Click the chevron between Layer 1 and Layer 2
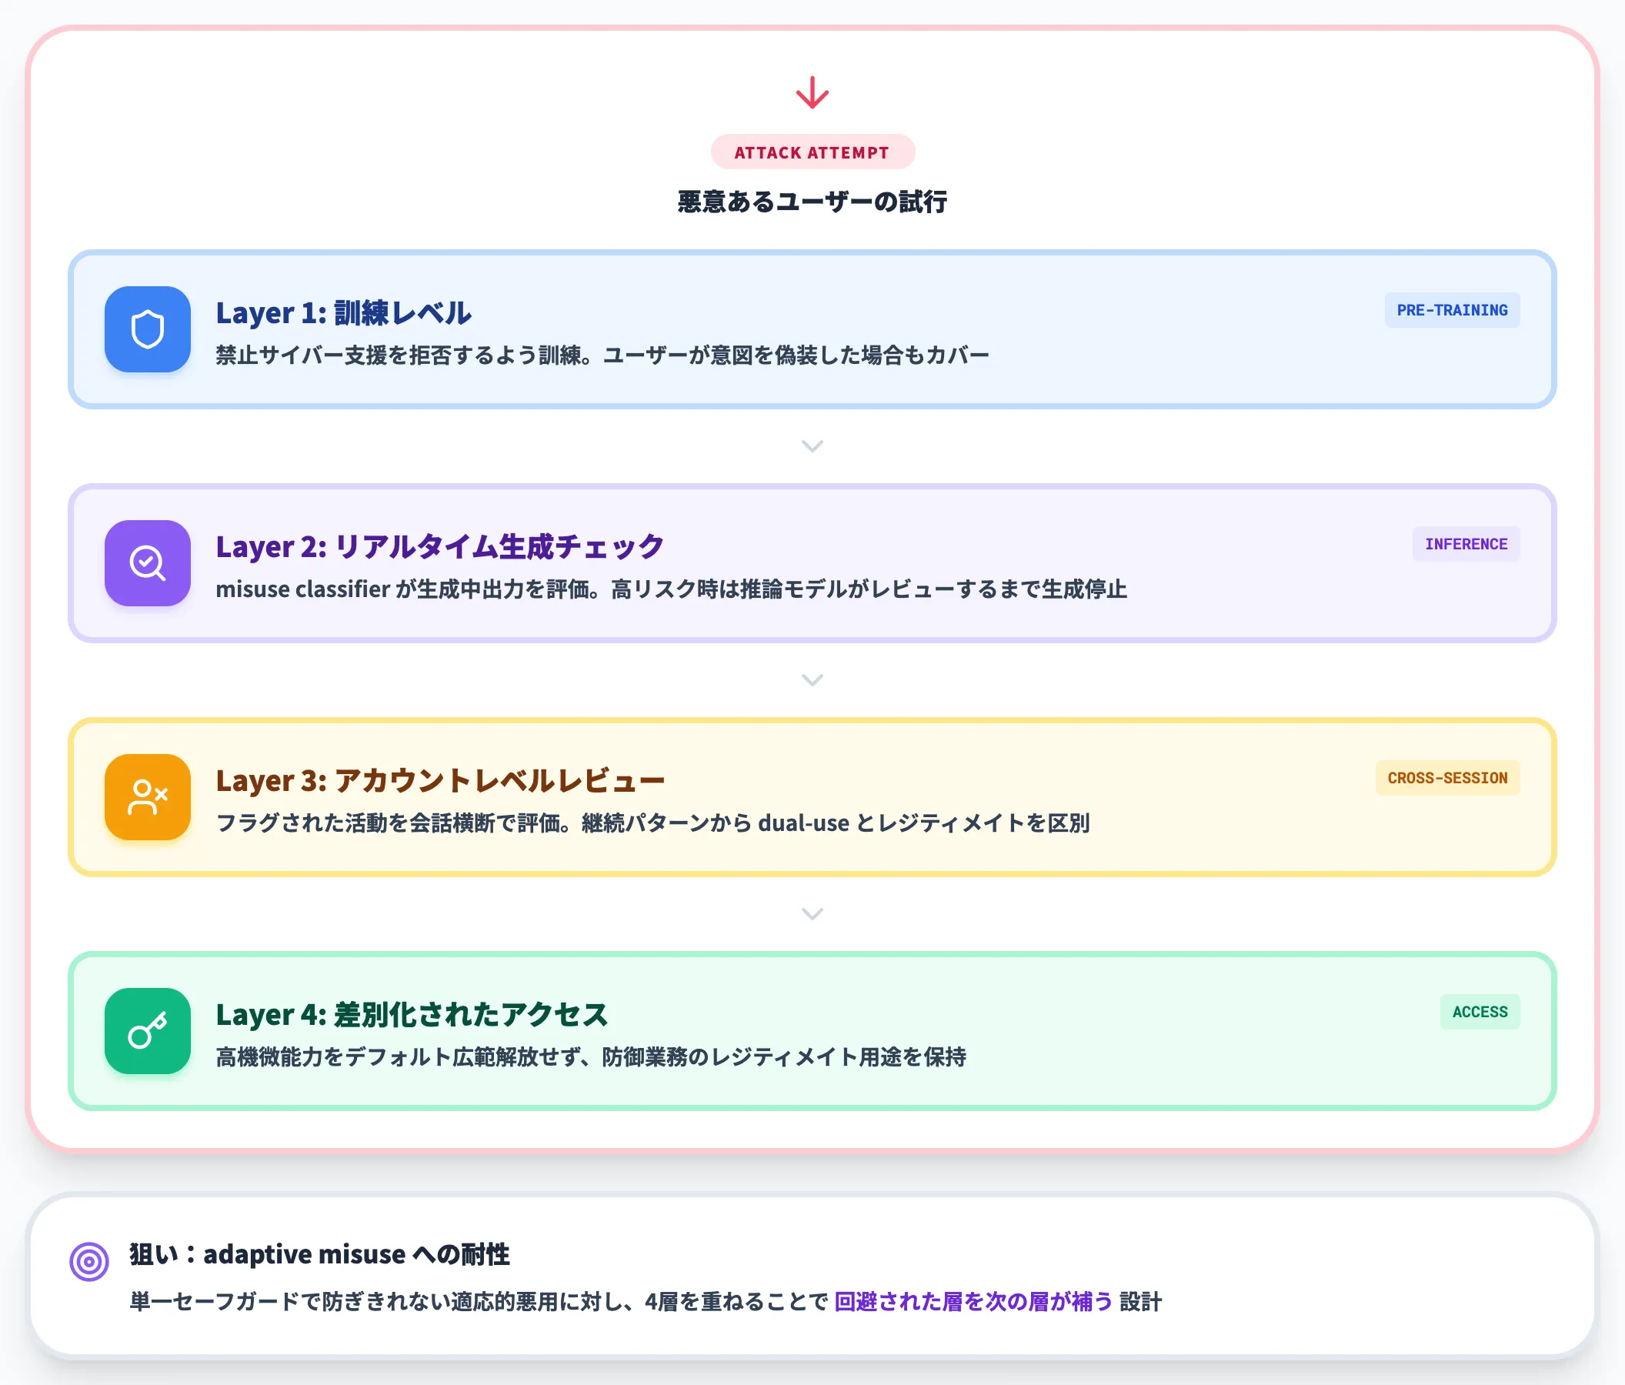Screen dimensions: 1625x1385 (812, 446)
